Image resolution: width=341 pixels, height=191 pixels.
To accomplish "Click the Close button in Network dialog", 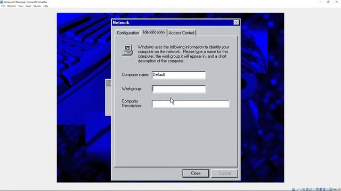I will point(196,173).
